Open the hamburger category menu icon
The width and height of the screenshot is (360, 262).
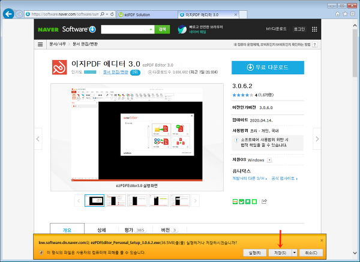(x=40, y=44)
